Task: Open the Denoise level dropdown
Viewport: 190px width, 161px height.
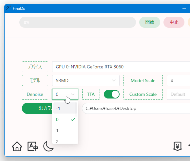Action: 65,94
